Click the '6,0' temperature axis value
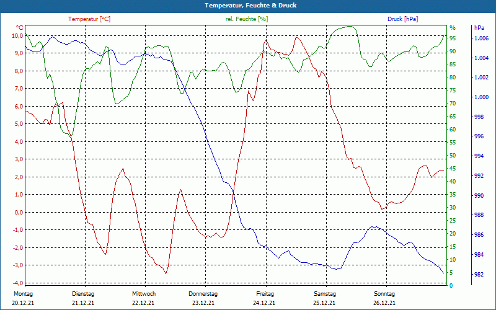496x310 pixels. 19,106
